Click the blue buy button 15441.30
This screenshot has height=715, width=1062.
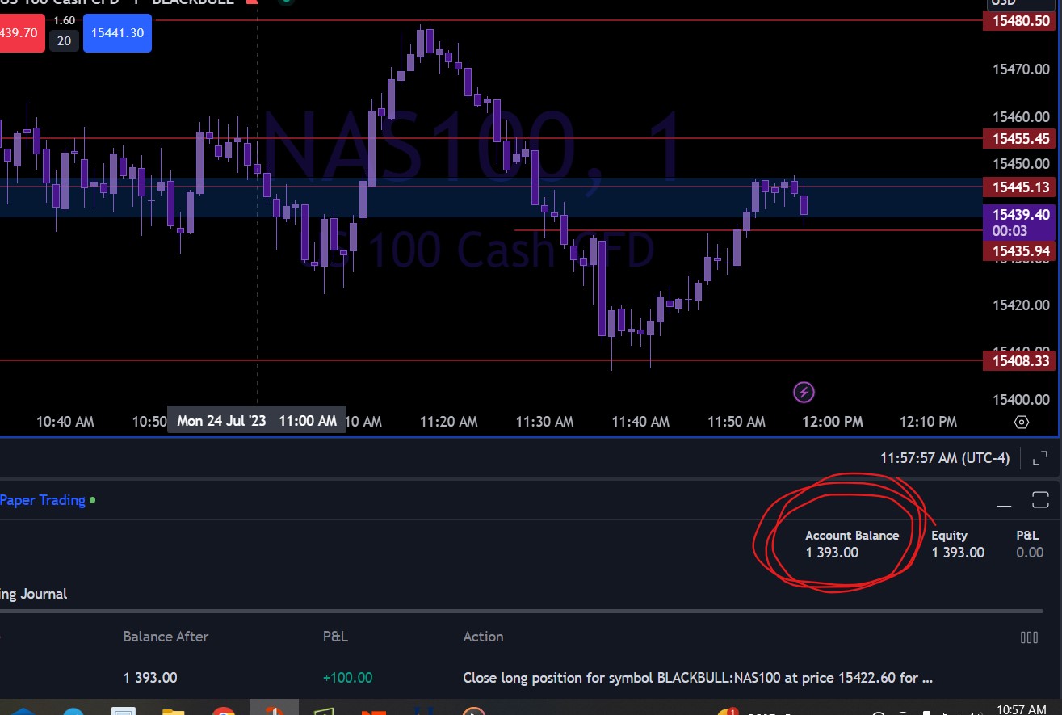(117, 33)
